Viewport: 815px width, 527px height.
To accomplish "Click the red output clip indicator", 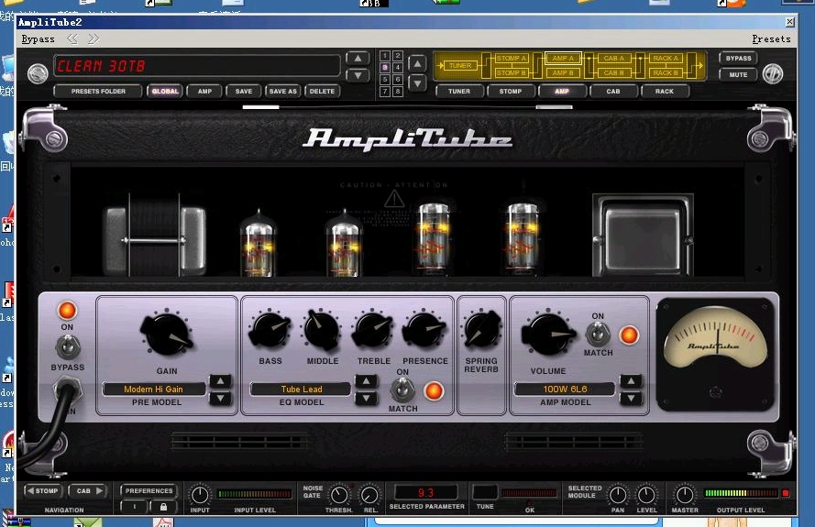I will 786,493.
